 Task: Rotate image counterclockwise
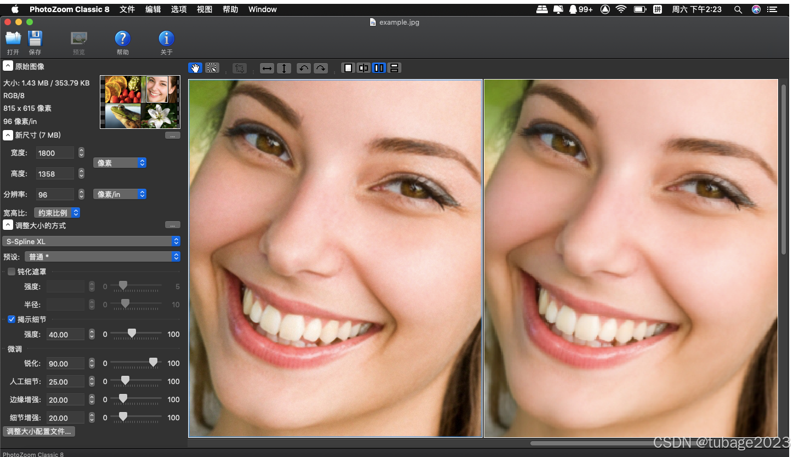(303, 68)
